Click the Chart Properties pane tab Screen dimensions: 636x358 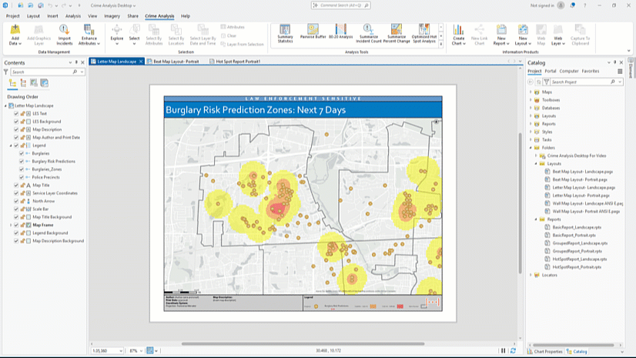pyautogui.click(x=544, y=352)
